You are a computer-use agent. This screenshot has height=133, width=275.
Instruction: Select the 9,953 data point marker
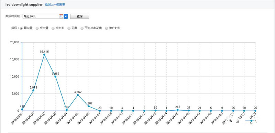tap(55, 77)
